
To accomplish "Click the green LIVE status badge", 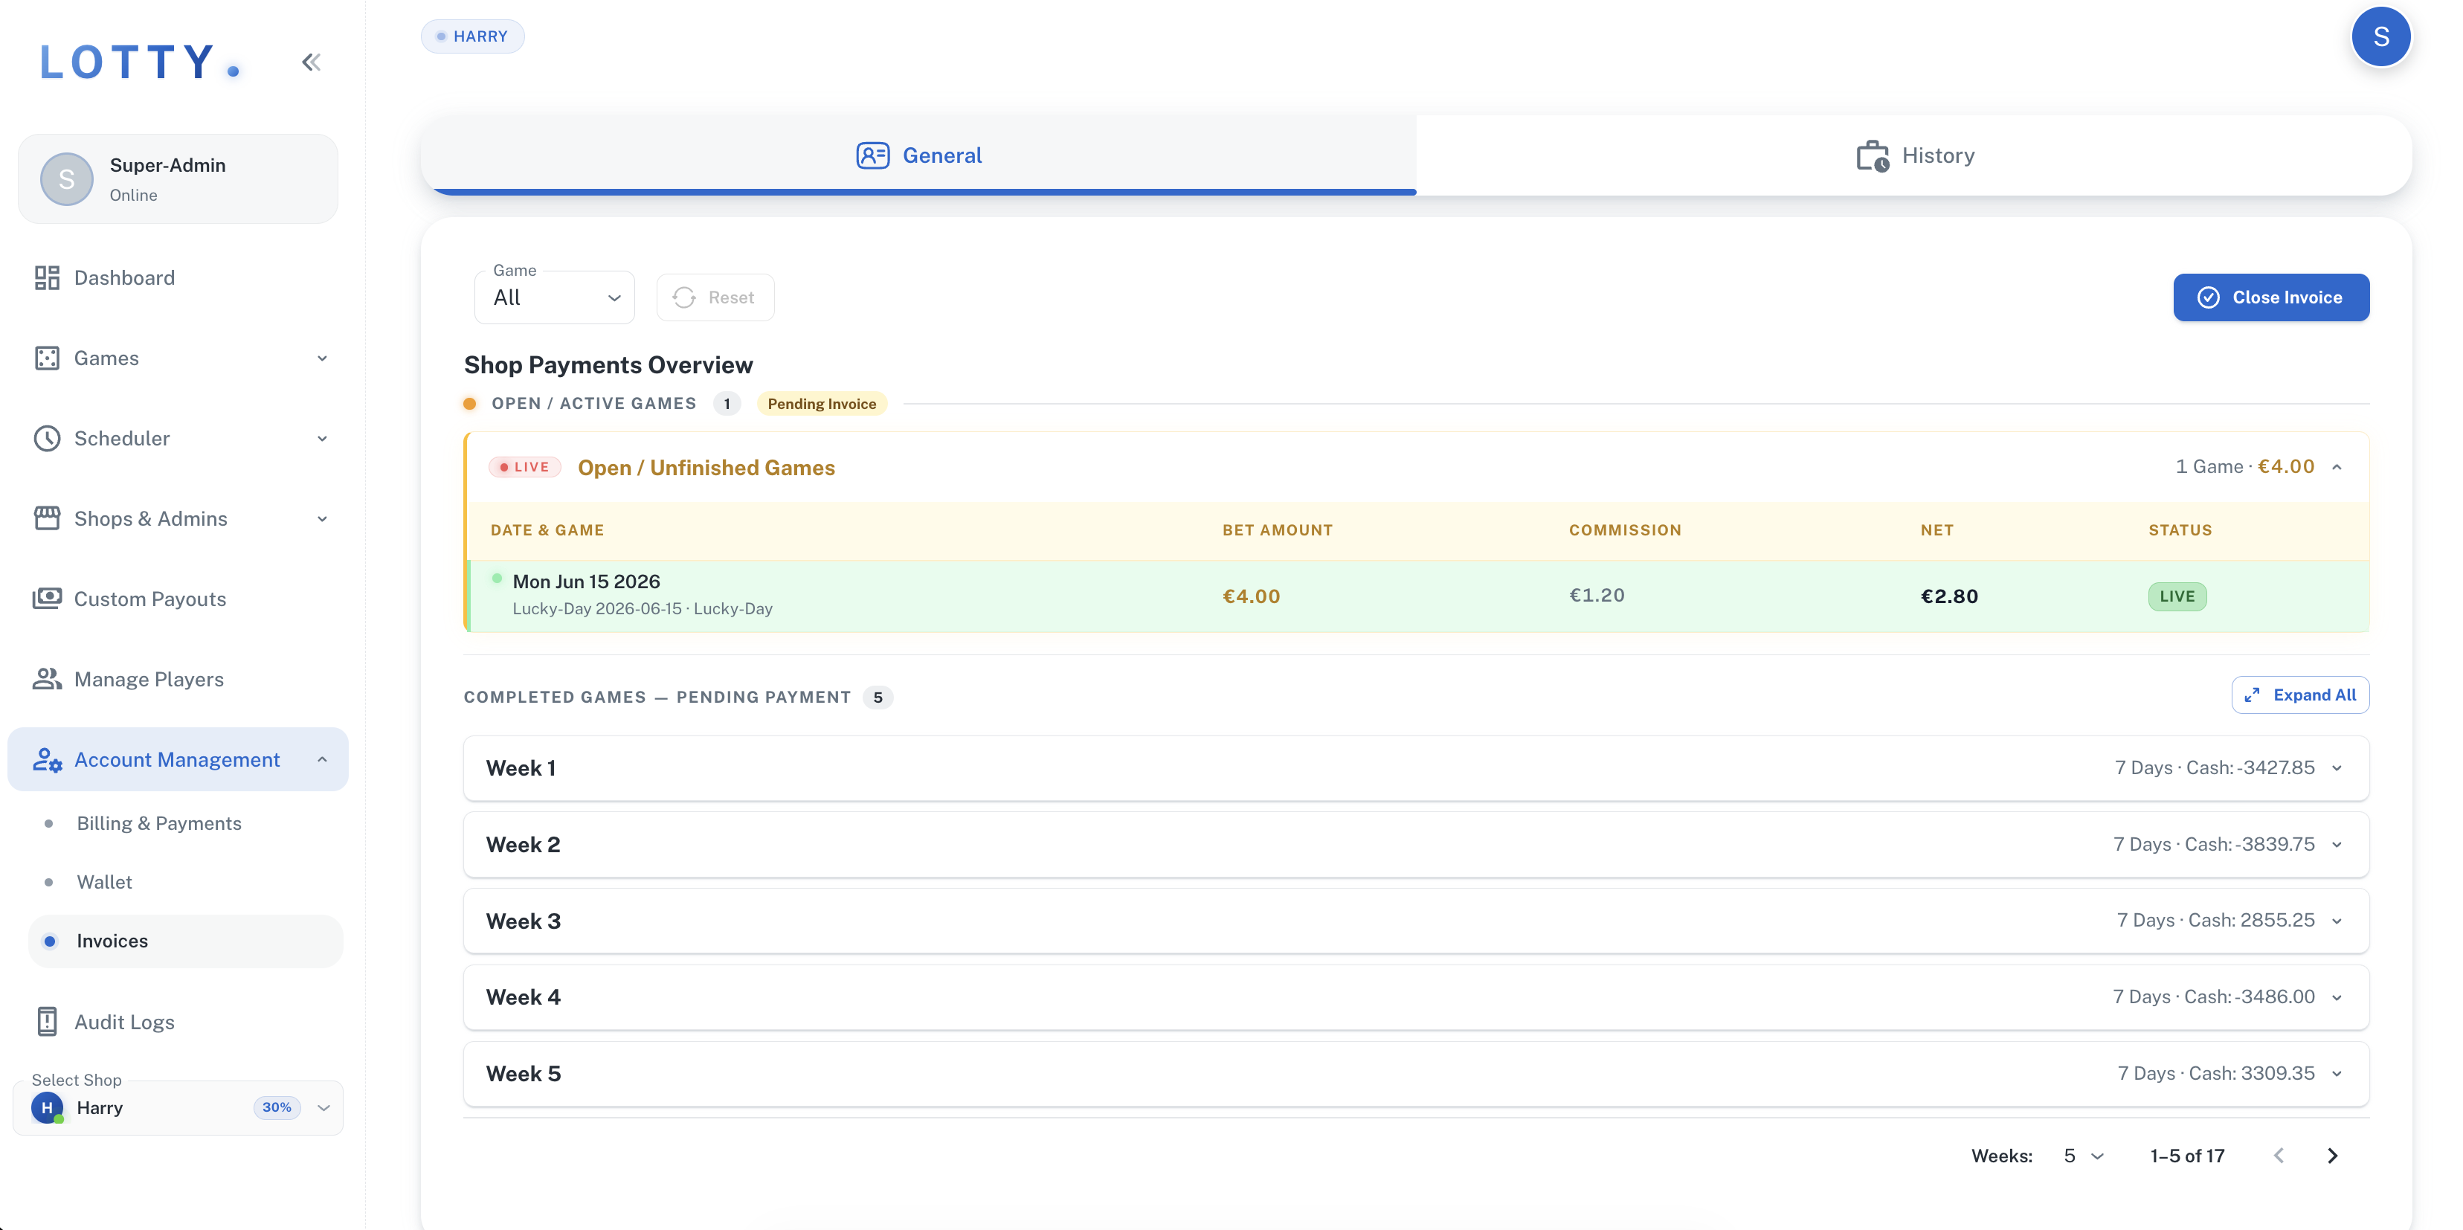I will pos(2177,596).
